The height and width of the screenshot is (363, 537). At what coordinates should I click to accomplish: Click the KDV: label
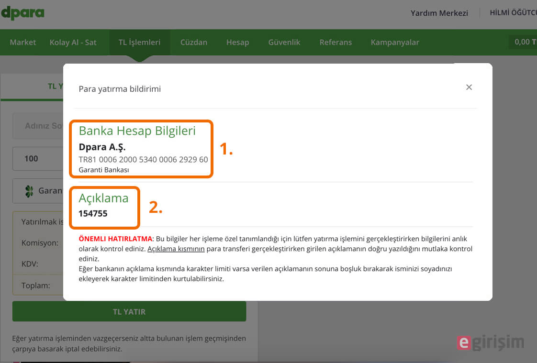pos(30,264)
